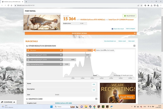Viewport: 163px width, 109px height.
Task: Click the trophy icon on This score
Action: point(28,50)
